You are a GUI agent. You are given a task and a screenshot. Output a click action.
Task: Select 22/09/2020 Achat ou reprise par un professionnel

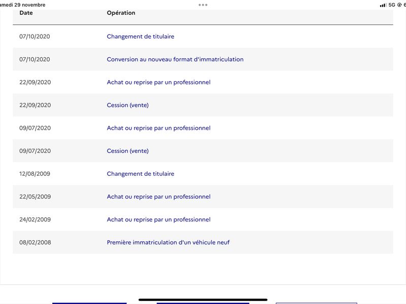(158, 82)
